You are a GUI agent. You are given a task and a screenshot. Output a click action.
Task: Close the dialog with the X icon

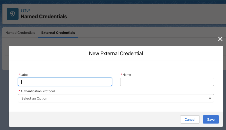(220, 39)
